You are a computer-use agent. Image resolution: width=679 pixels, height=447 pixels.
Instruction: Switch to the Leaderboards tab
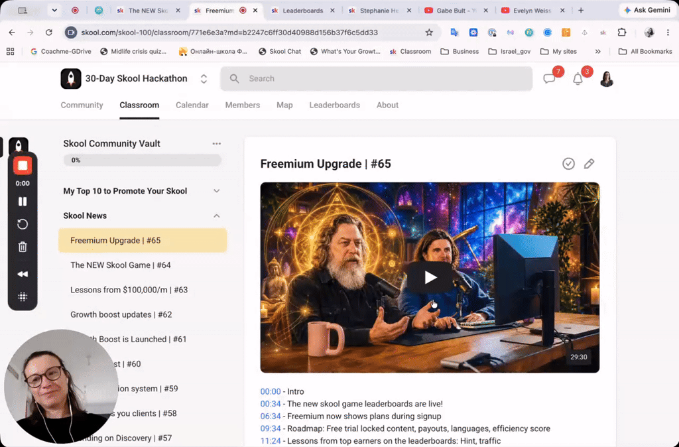pyautogui.click(x=334, y=105)
